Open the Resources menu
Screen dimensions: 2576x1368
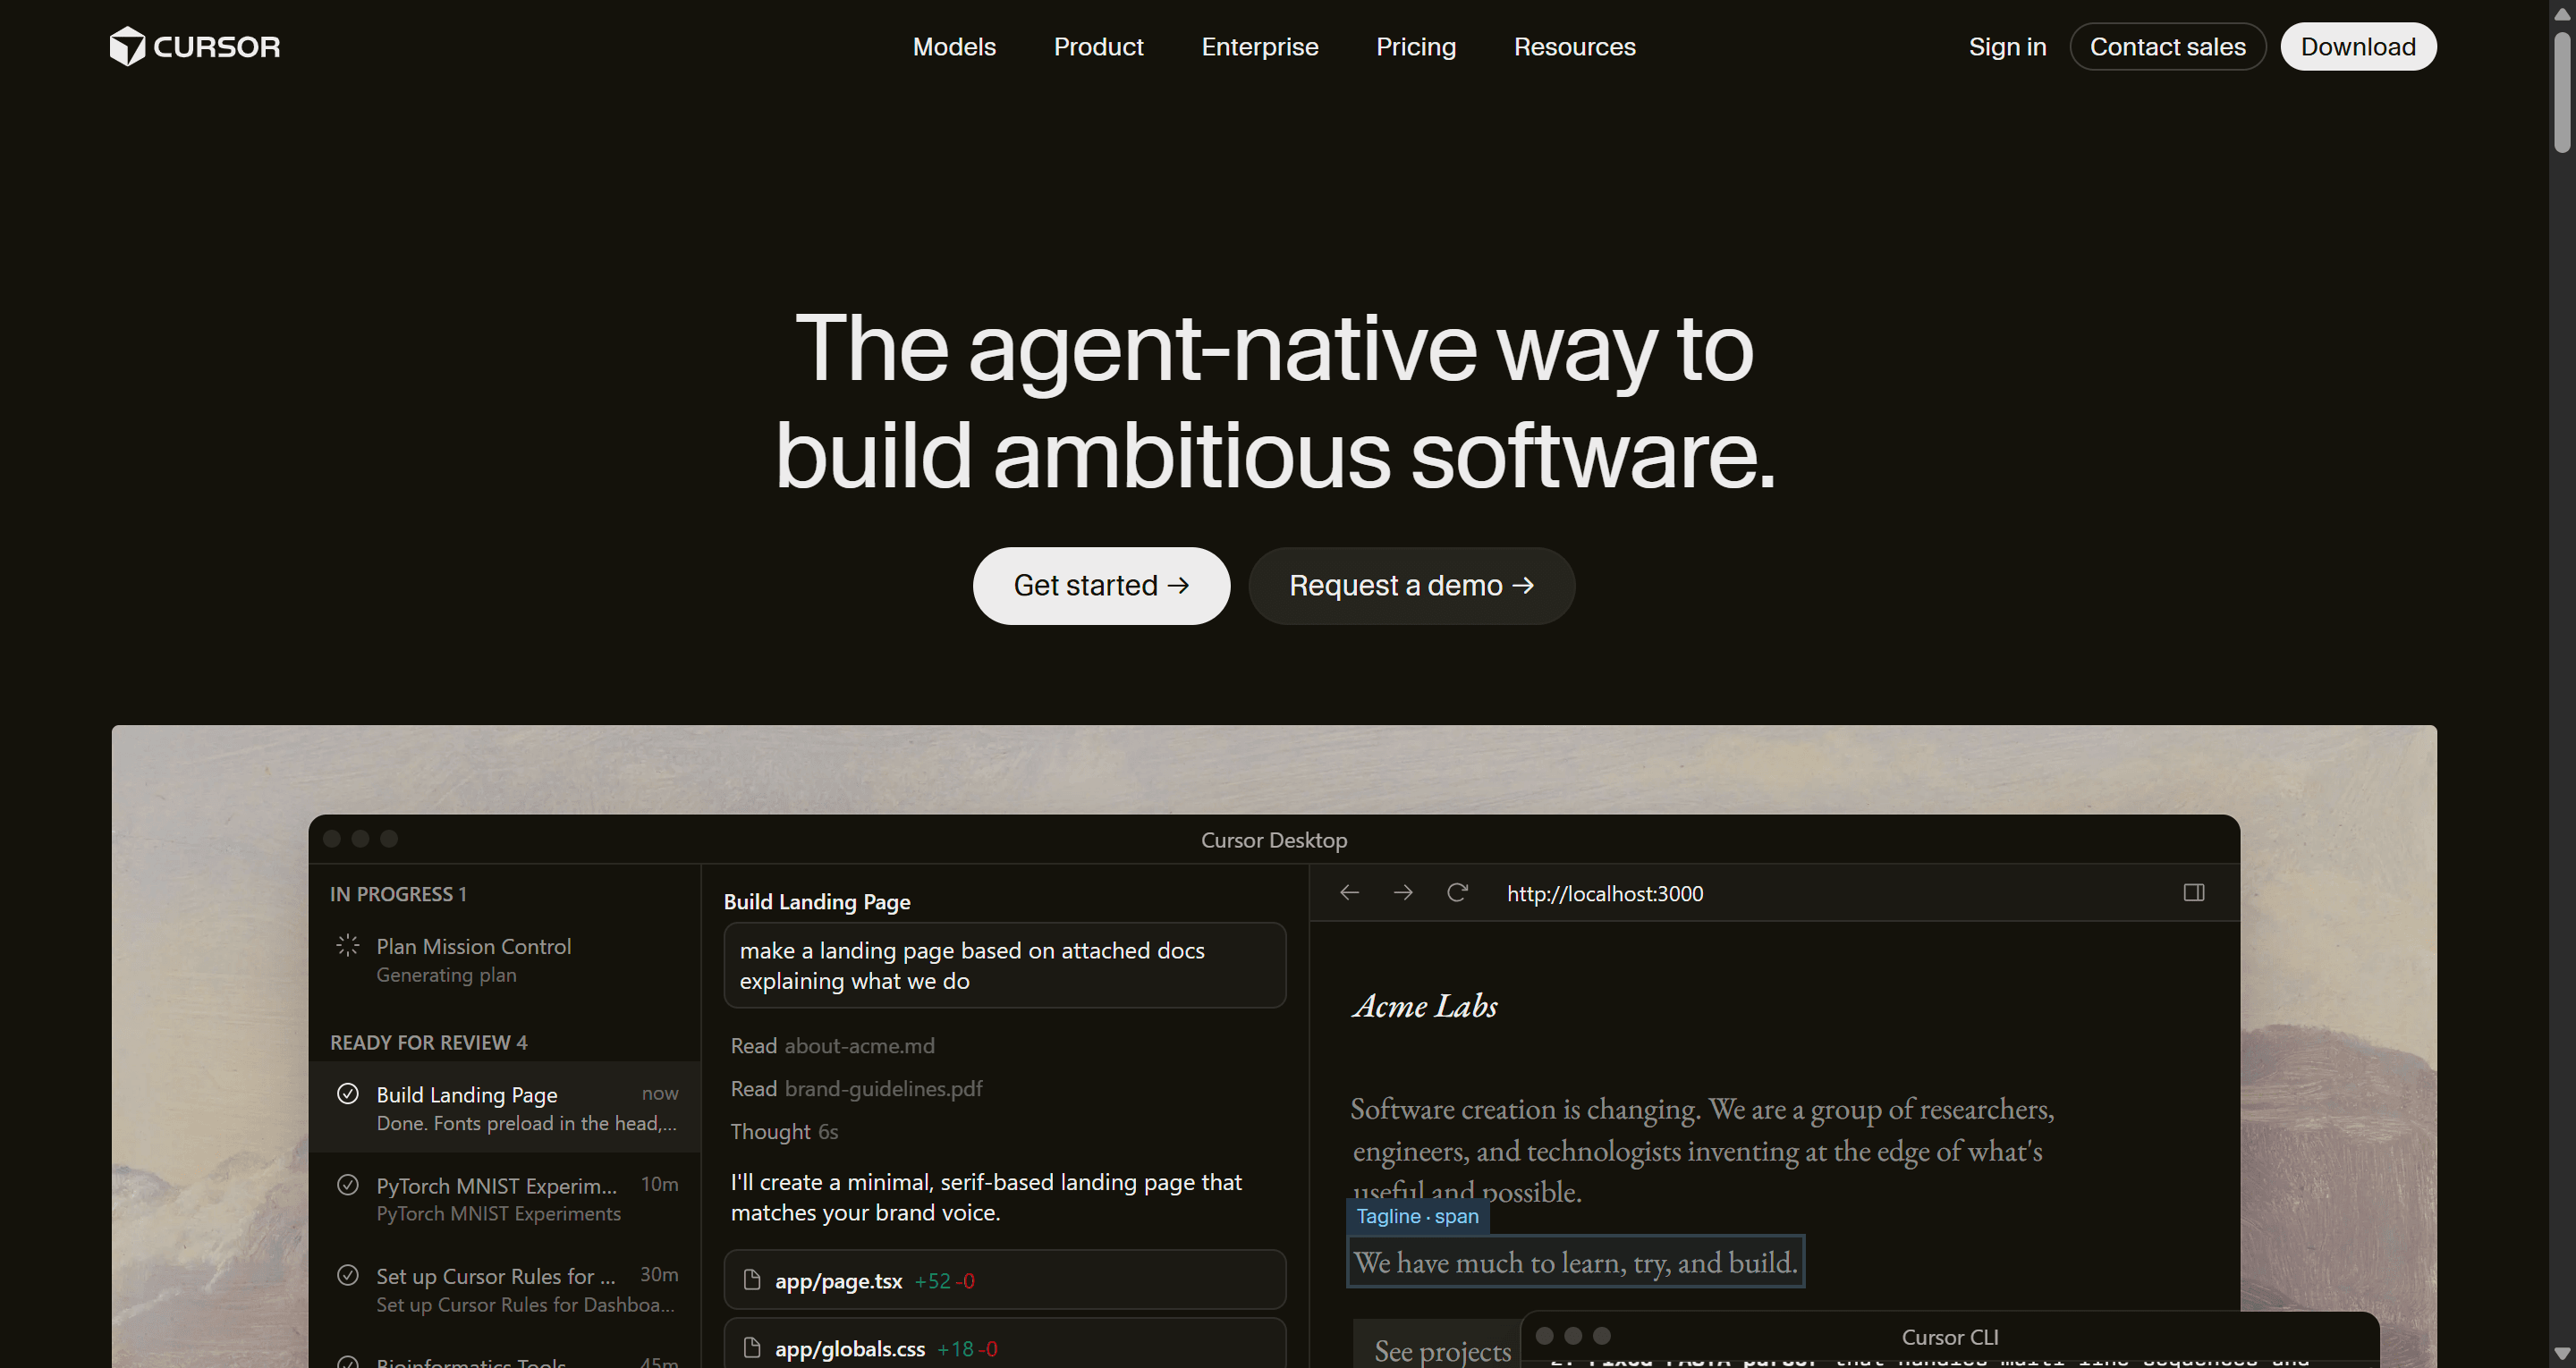[x=1575, y=47]
